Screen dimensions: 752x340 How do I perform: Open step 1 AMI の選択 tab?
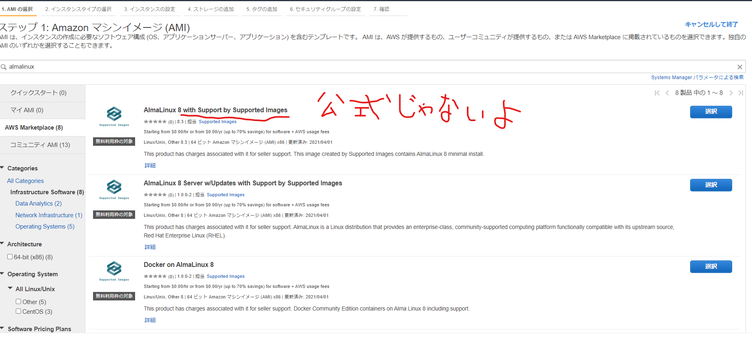[17, 9]
